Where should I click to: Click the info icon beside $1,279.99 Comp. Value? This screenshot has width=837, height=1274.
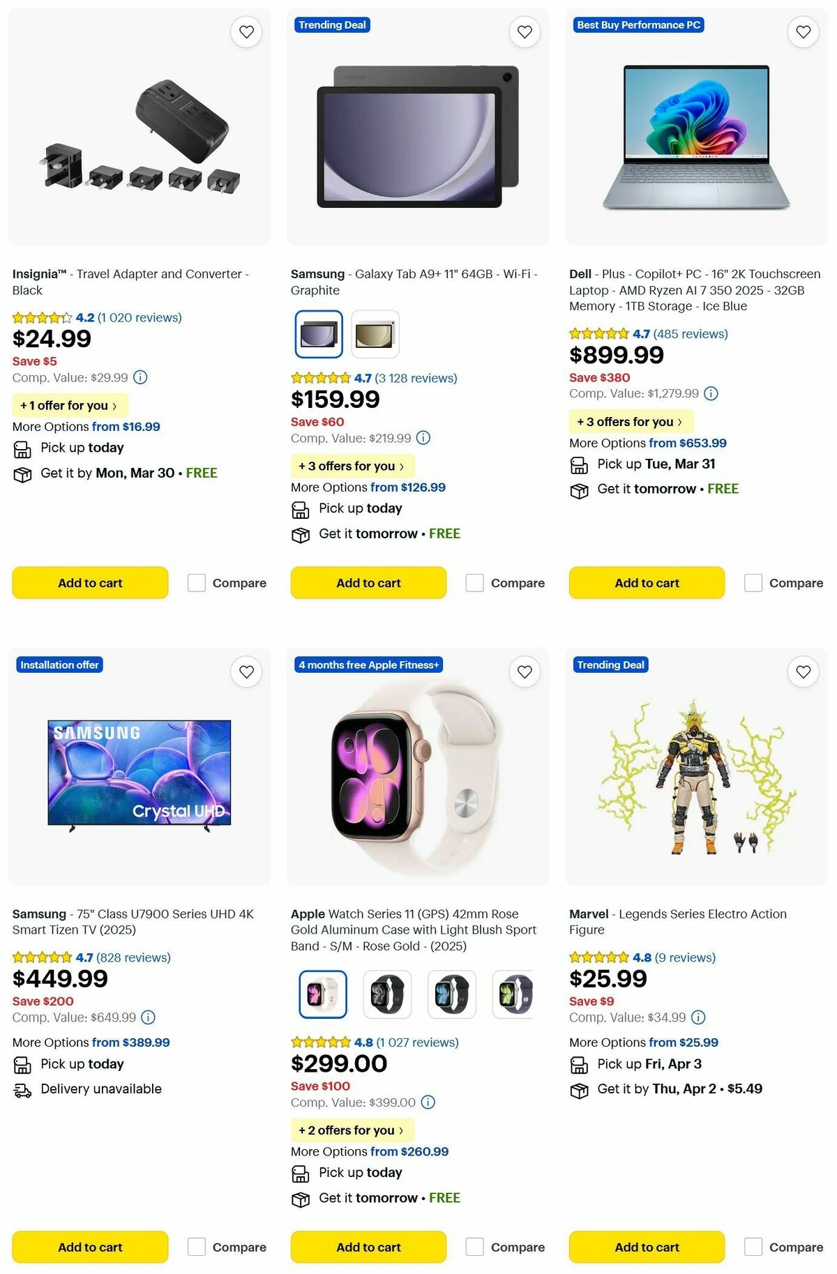[711, 393]
